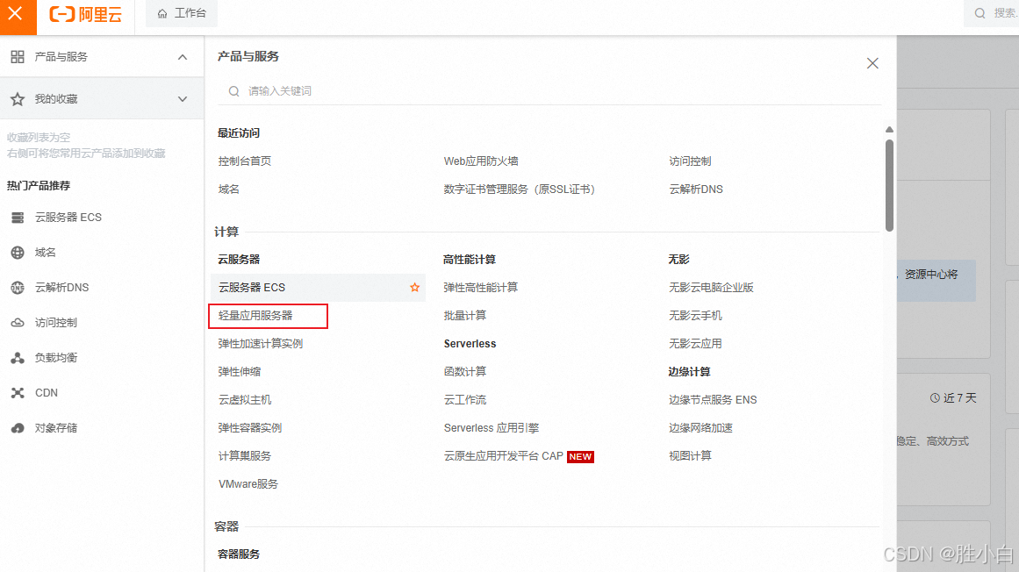
Task: Open 云解析DNS under 最近访问
Action: (x=696, y=189)
